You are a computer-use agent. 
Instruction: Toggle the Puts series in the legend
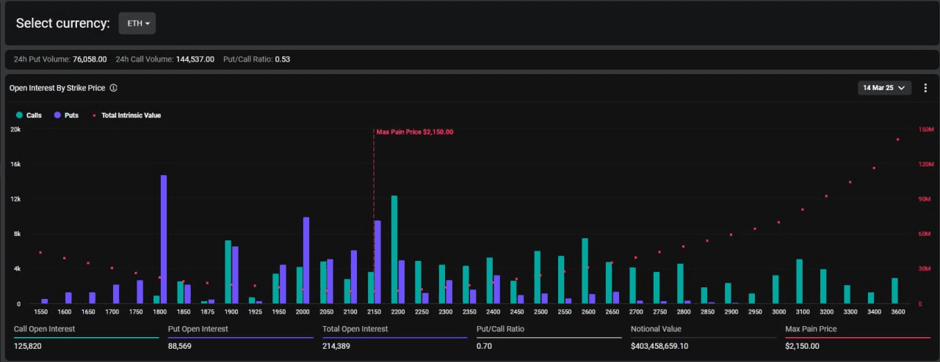pyautogui.click(x=67, y=115)
